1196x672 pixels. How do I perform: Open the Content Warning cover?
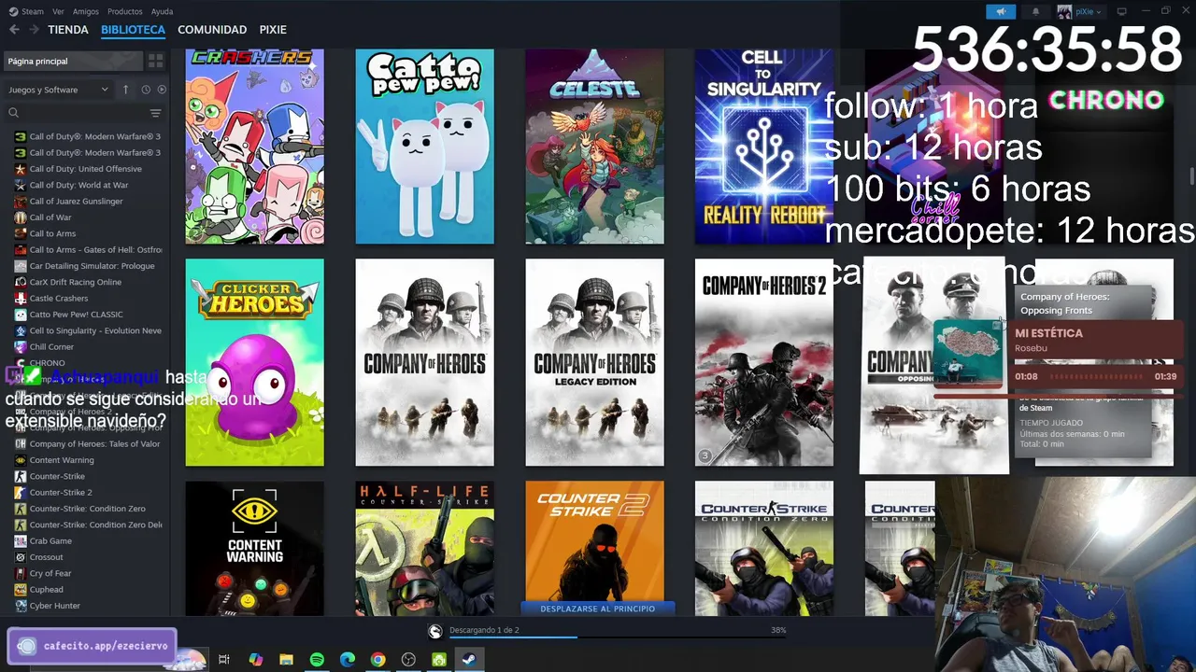click(254, 548)
